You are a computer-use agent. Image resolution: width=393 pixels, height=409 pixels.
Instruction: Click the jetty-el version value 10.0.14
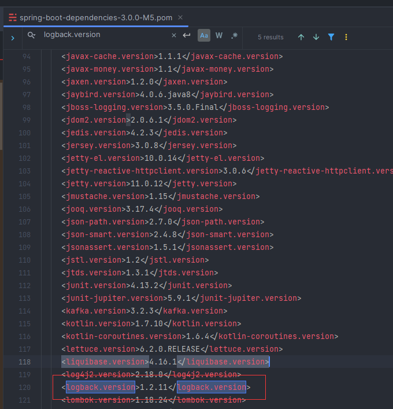161,158
